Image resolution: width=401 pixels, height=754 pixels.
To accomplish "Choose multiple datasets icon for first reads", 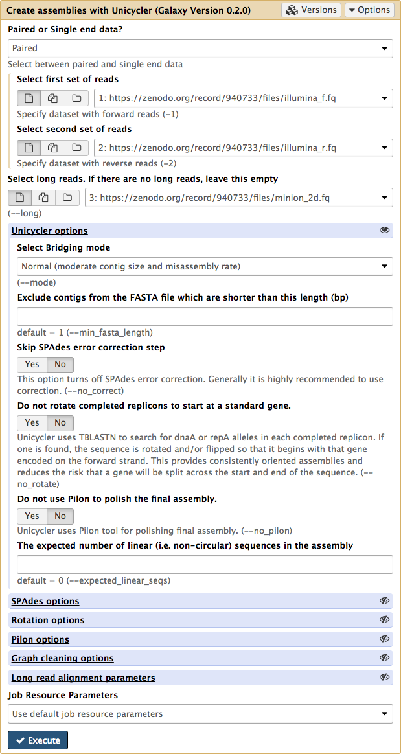I will coord(53,98).
